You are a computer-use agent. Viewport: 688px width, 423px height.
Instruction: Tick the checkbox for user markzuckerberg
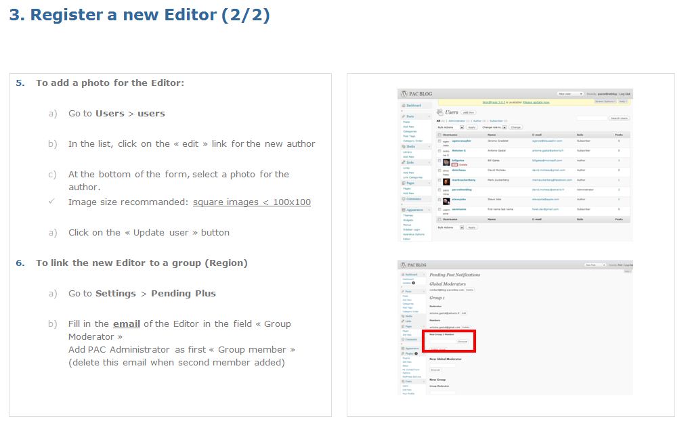click(x=439, y=180)
